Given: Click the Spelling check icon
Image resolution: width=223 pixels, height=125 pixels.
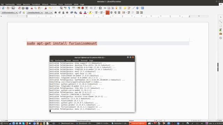Looking at the screenshot, I should pyautogui.click(x=65, y=8).
